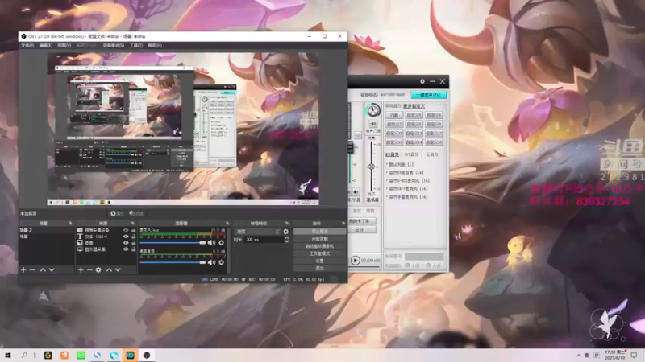Add a new source with the plus icon
This screenshot has width=645, height=362.
[x=81, y=269]
